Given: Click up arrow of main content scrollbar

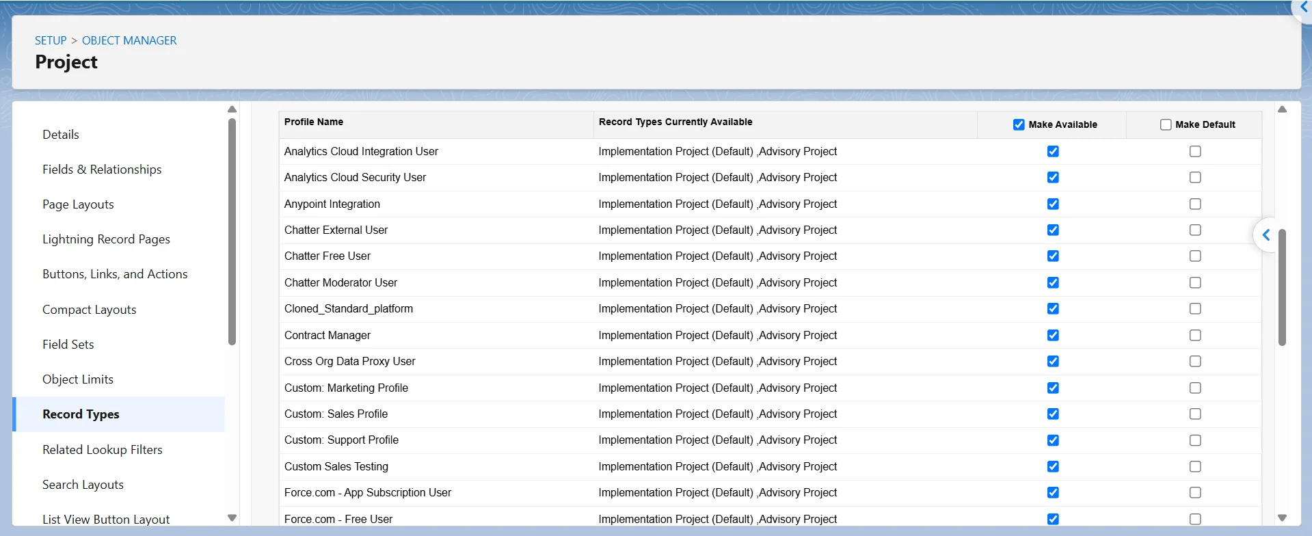Looking at the screenshot, I should [x=1282, y=109].
